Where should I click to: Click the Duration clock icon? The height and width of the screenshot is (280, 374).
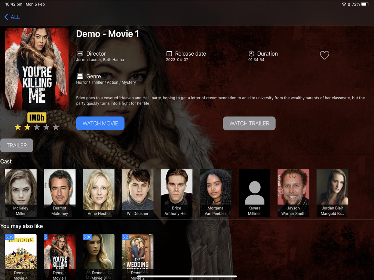click(251, 53)
